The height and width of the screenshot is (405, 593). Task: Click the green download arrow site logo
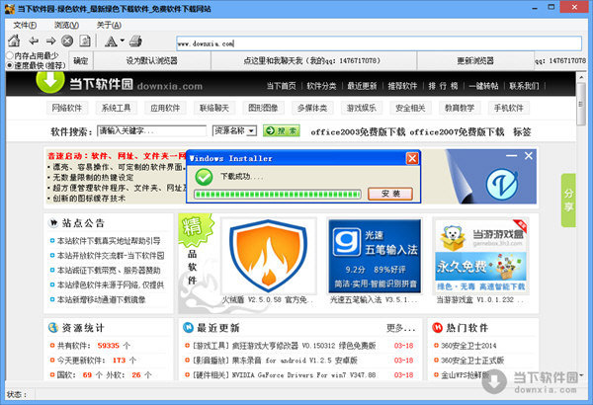50,81
